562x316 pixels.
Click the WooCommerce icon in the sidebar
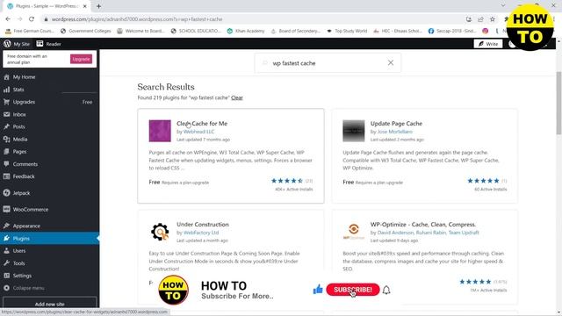coord(6,209)
